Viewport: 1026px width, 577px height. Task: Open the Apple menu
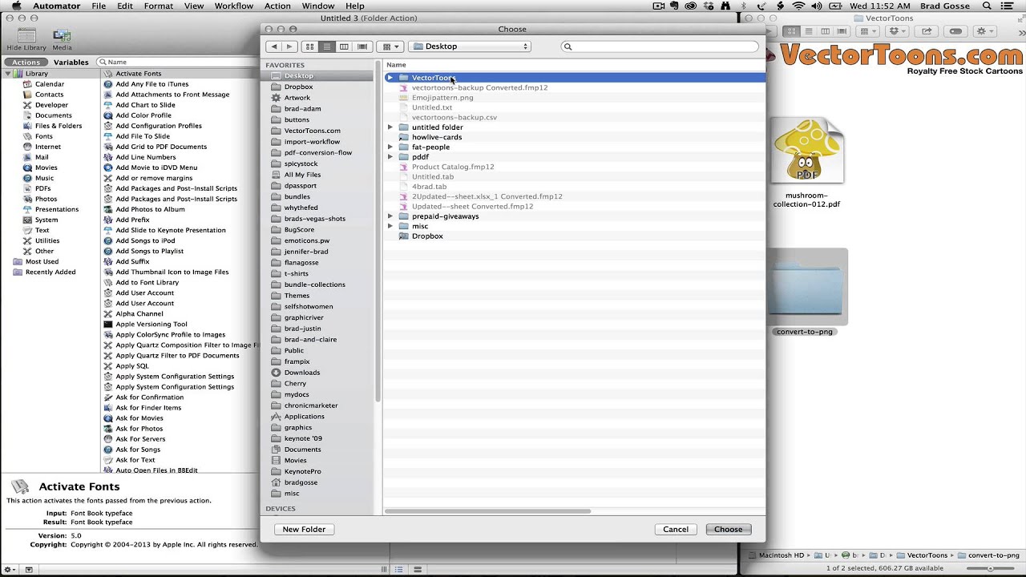pyautogui.click(x=16, y=6)
